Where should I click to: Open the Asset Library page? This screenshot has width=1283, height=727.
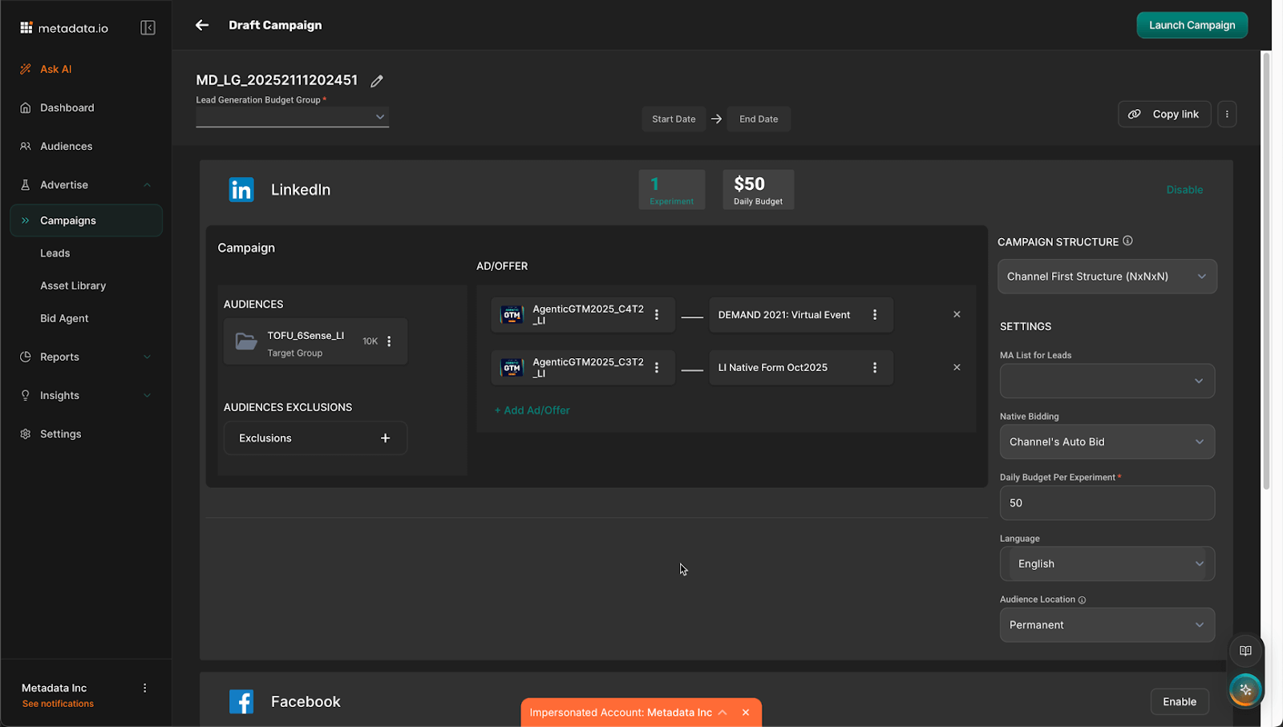coord(73,285)
